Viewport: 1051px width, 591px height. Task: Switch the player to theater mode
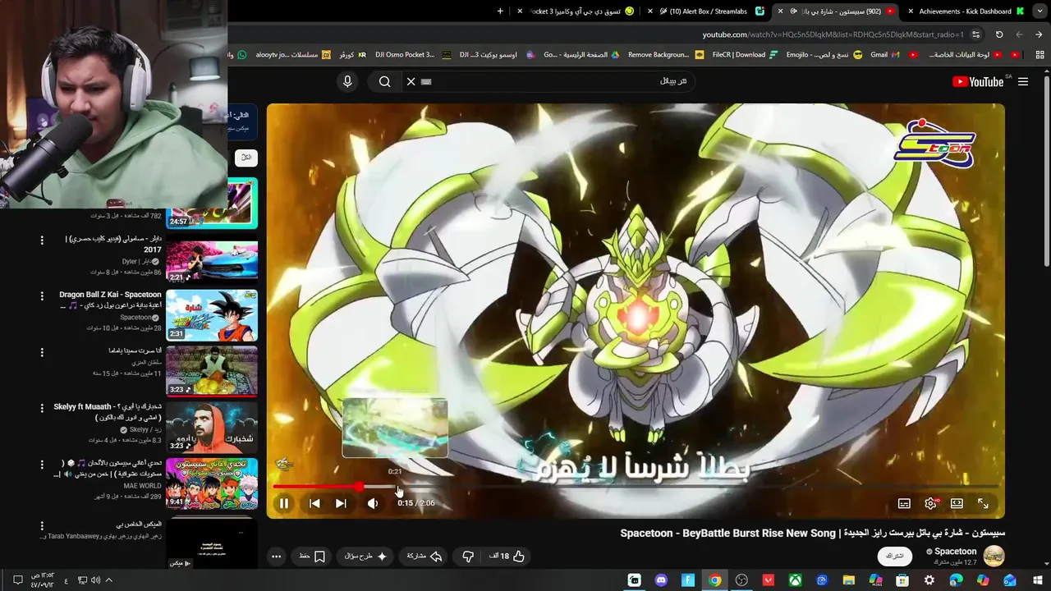pyautogui.click(x=957, y=503)
